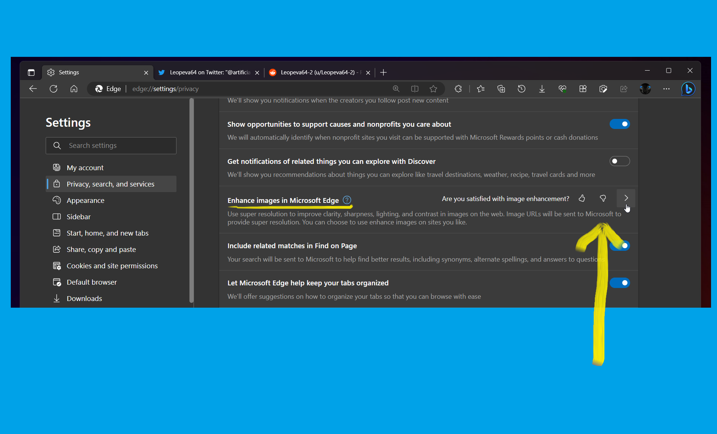Open the History toolbar icon
Viewport: 717px width, 434px height.
[x=522, y=89]
